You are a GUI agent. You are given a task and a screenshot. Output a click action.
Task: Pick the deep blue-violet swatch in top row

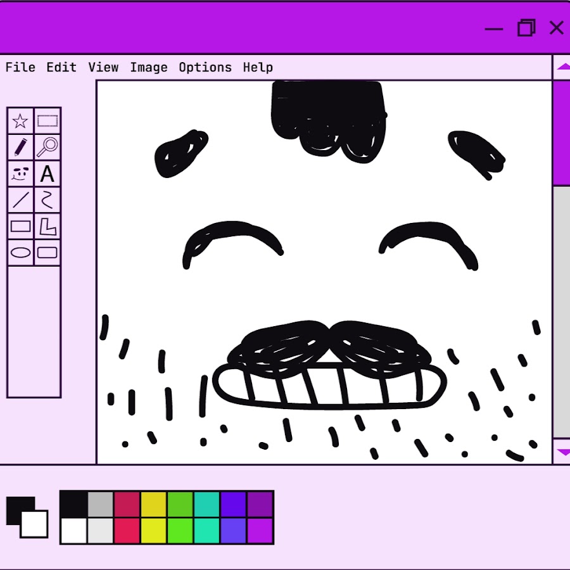click(x=233, y=504)
